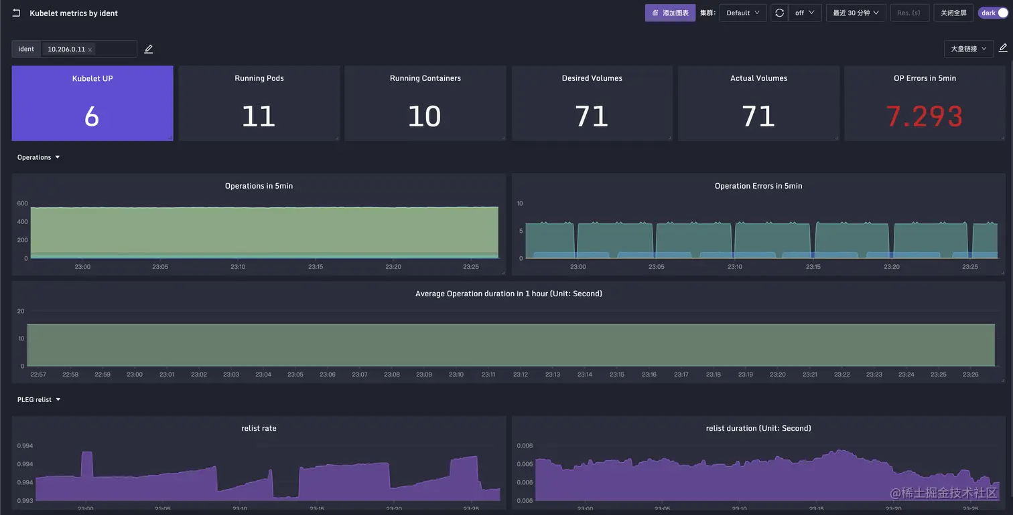The height and width of the screenshot is (515, 1013).
Task: Click the refresh icon in the toolbar
Action: (779, 12)
